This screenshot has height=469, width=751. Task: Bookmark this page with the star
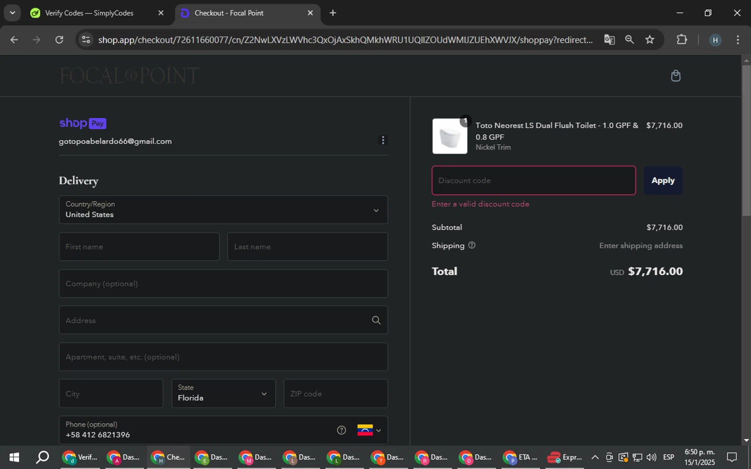point(650,39)
